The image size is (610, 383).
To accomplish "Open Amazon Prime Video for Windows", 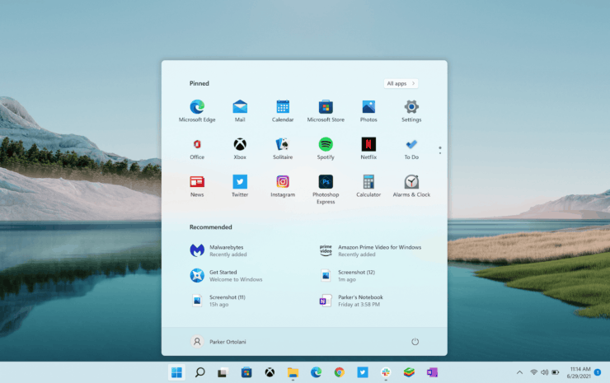I will click(370, 250).
